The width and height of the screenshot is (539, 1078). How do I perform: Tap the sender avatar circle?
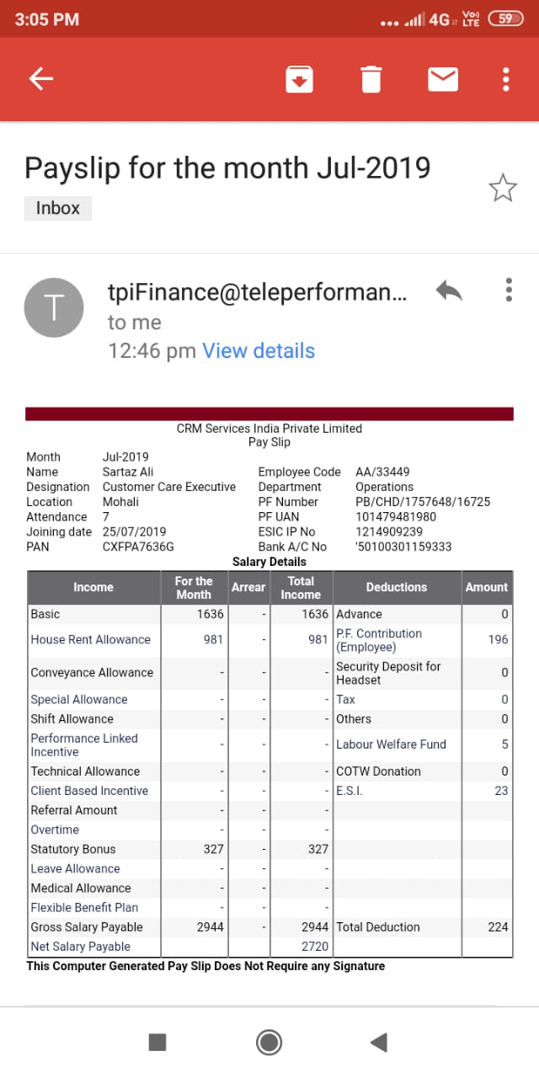pos(54,307)
